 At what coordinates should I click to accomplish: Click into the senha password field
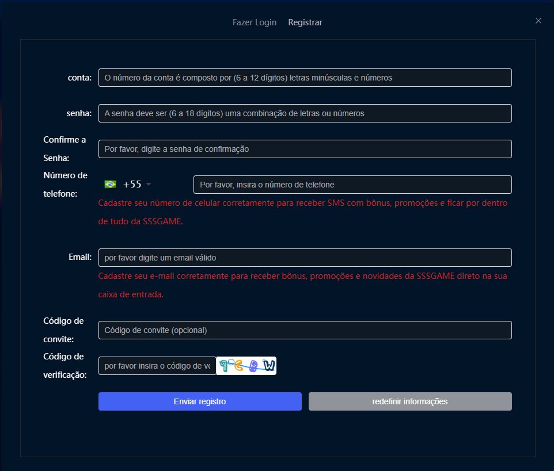click(305, 113)
